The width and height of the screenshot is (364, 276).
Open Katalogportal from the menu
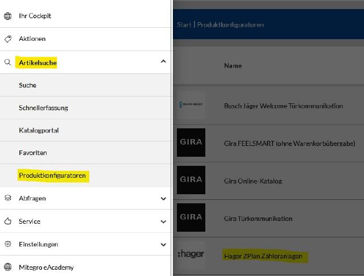(39, 130)
